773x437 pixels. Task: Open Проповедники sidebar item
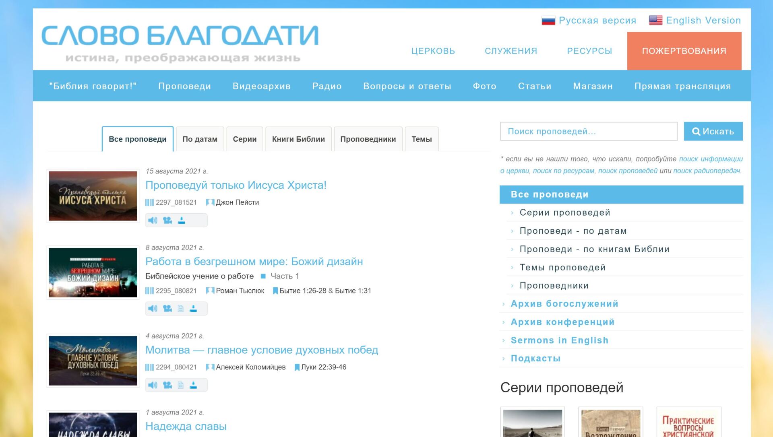[x=554, y=286]
